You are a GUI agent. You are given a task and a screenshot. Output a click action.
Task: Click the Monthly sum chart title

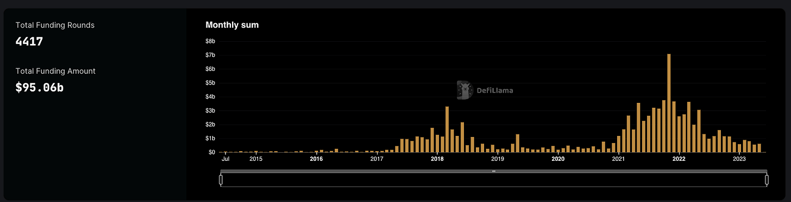point(232,25)
